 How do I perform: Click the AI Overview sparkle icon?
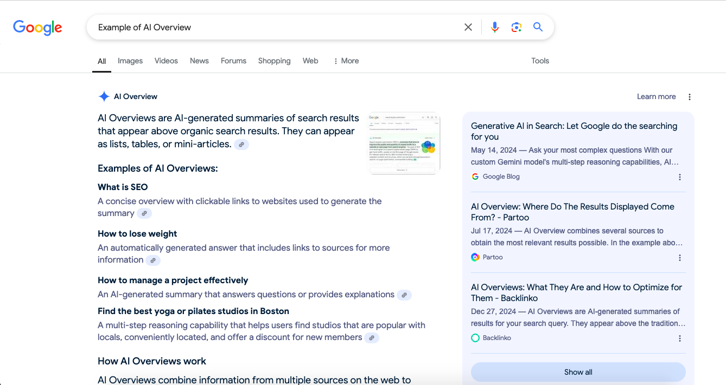point(103,96)
